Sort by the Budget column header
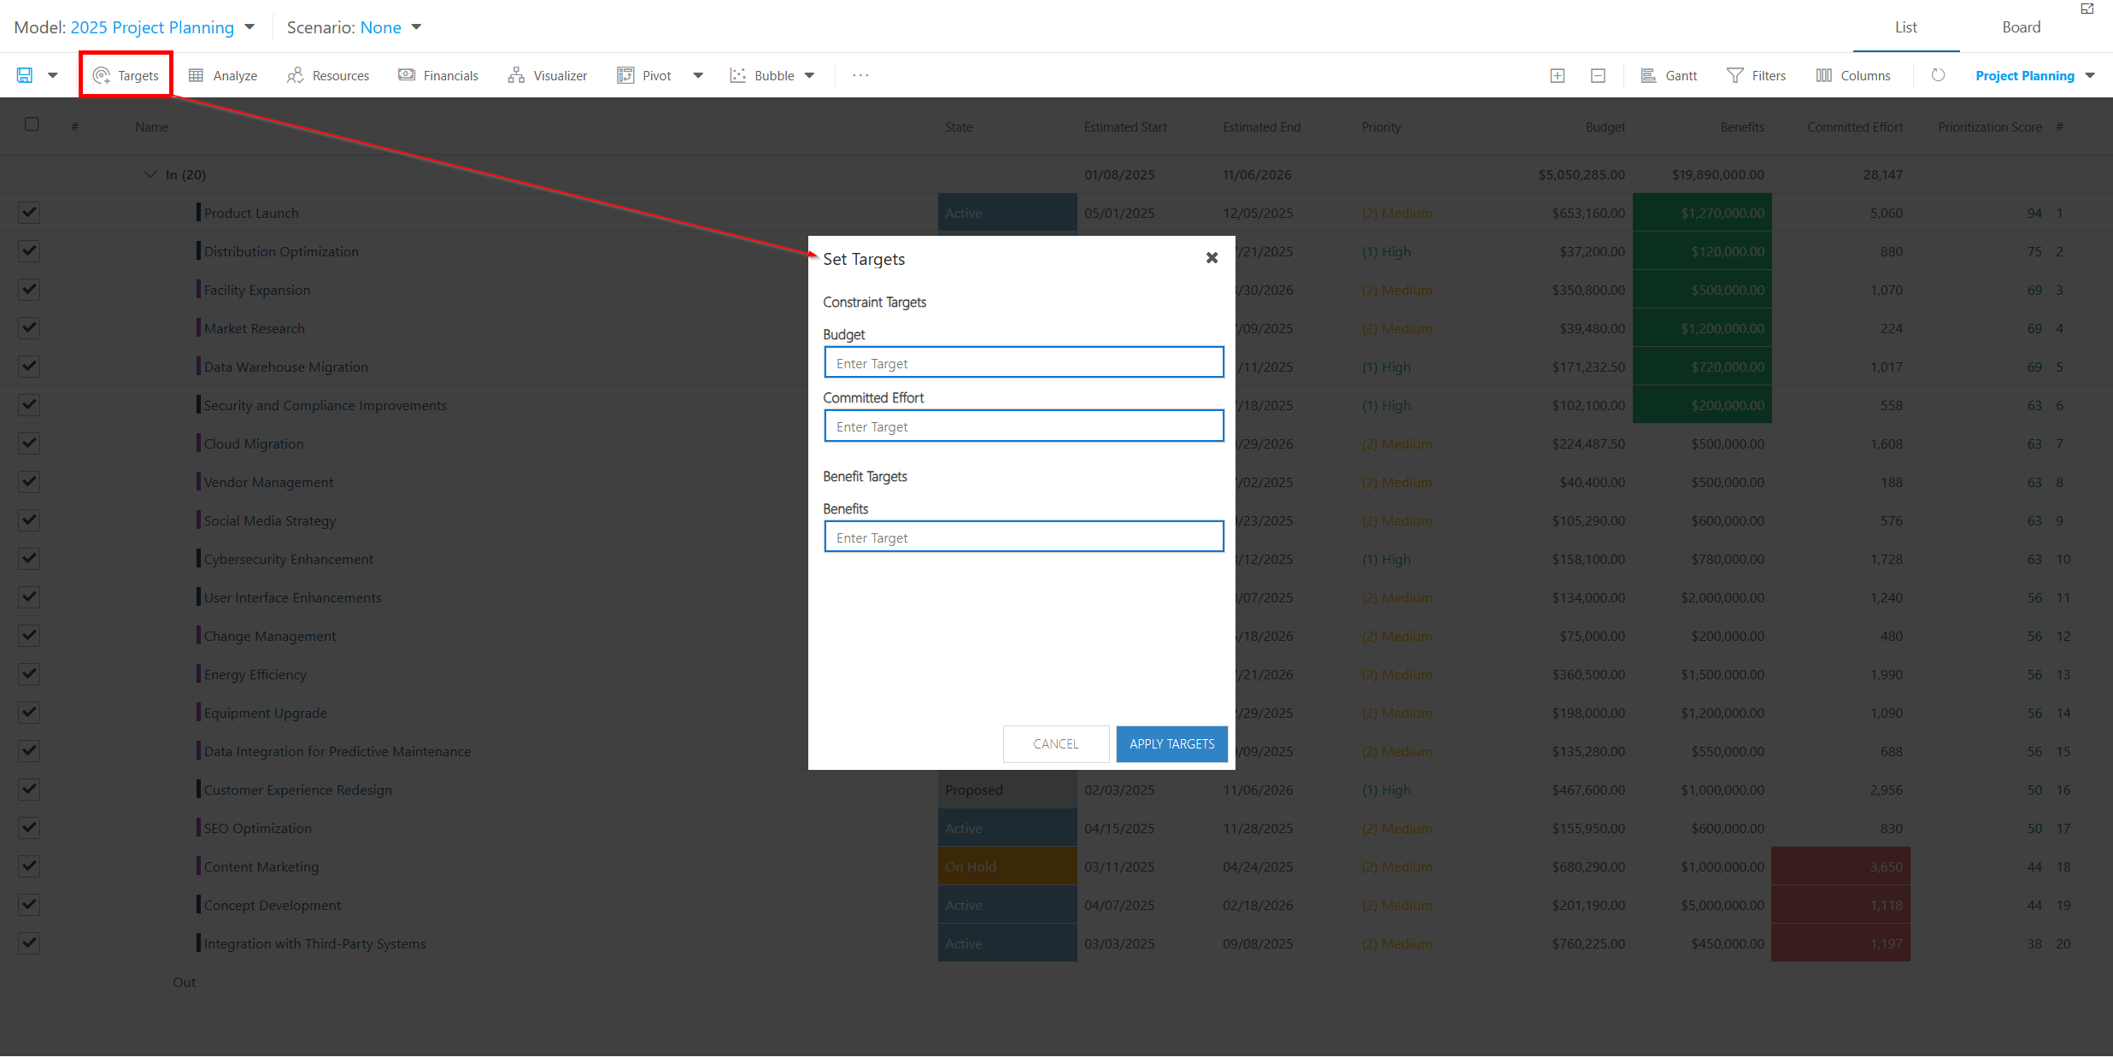Viewport: 2113px width, 1057px height. tap(1605, 126)
